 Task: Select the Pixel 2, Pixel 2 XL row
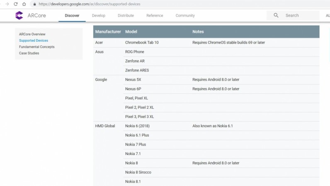[x=221, y=107]
